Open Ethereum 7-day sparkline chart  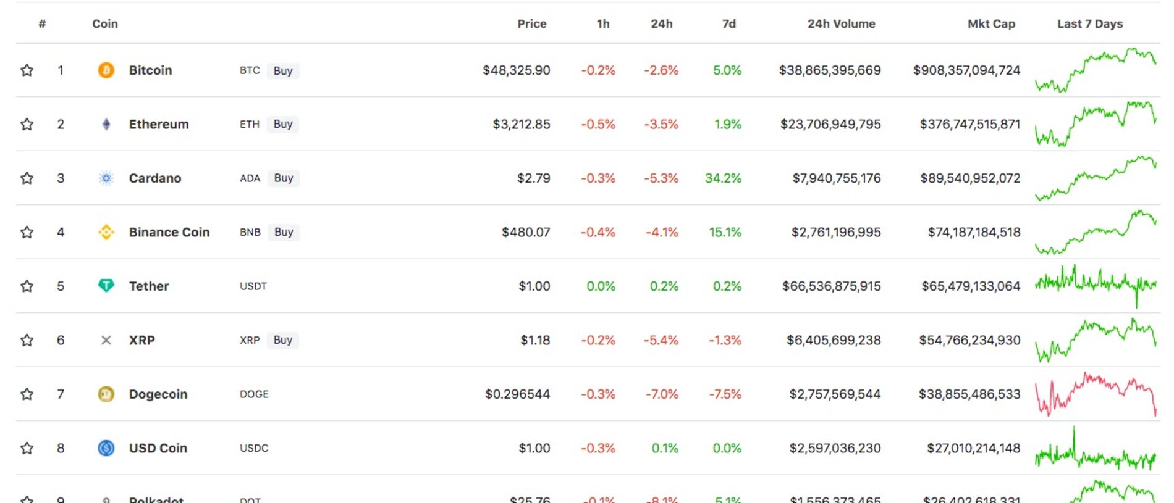(x=1096, y=124)
